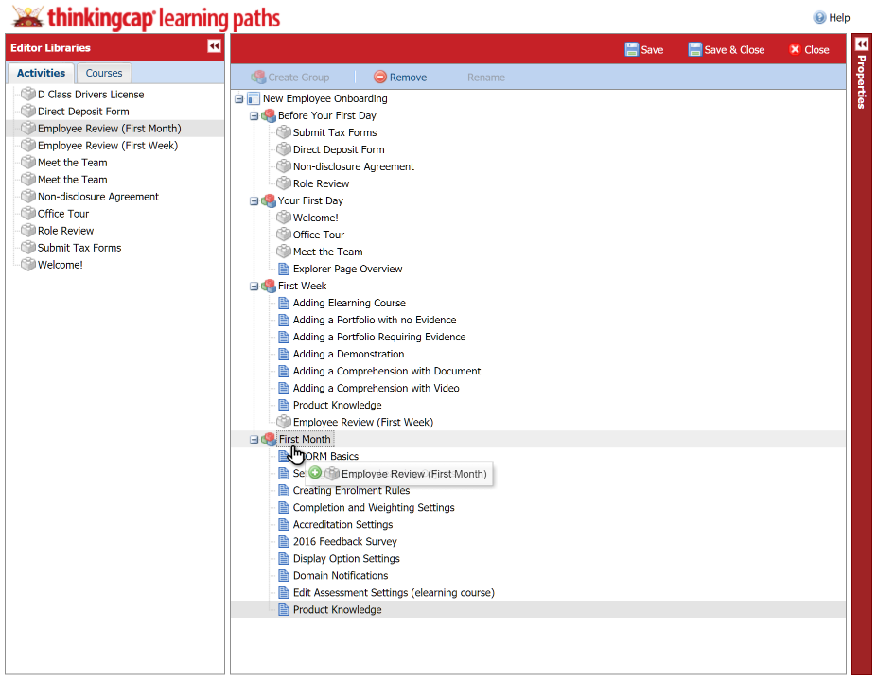The image size is (877, 679).
Task: Collapse the Your First Day group
Action: (x=254, y=200)
